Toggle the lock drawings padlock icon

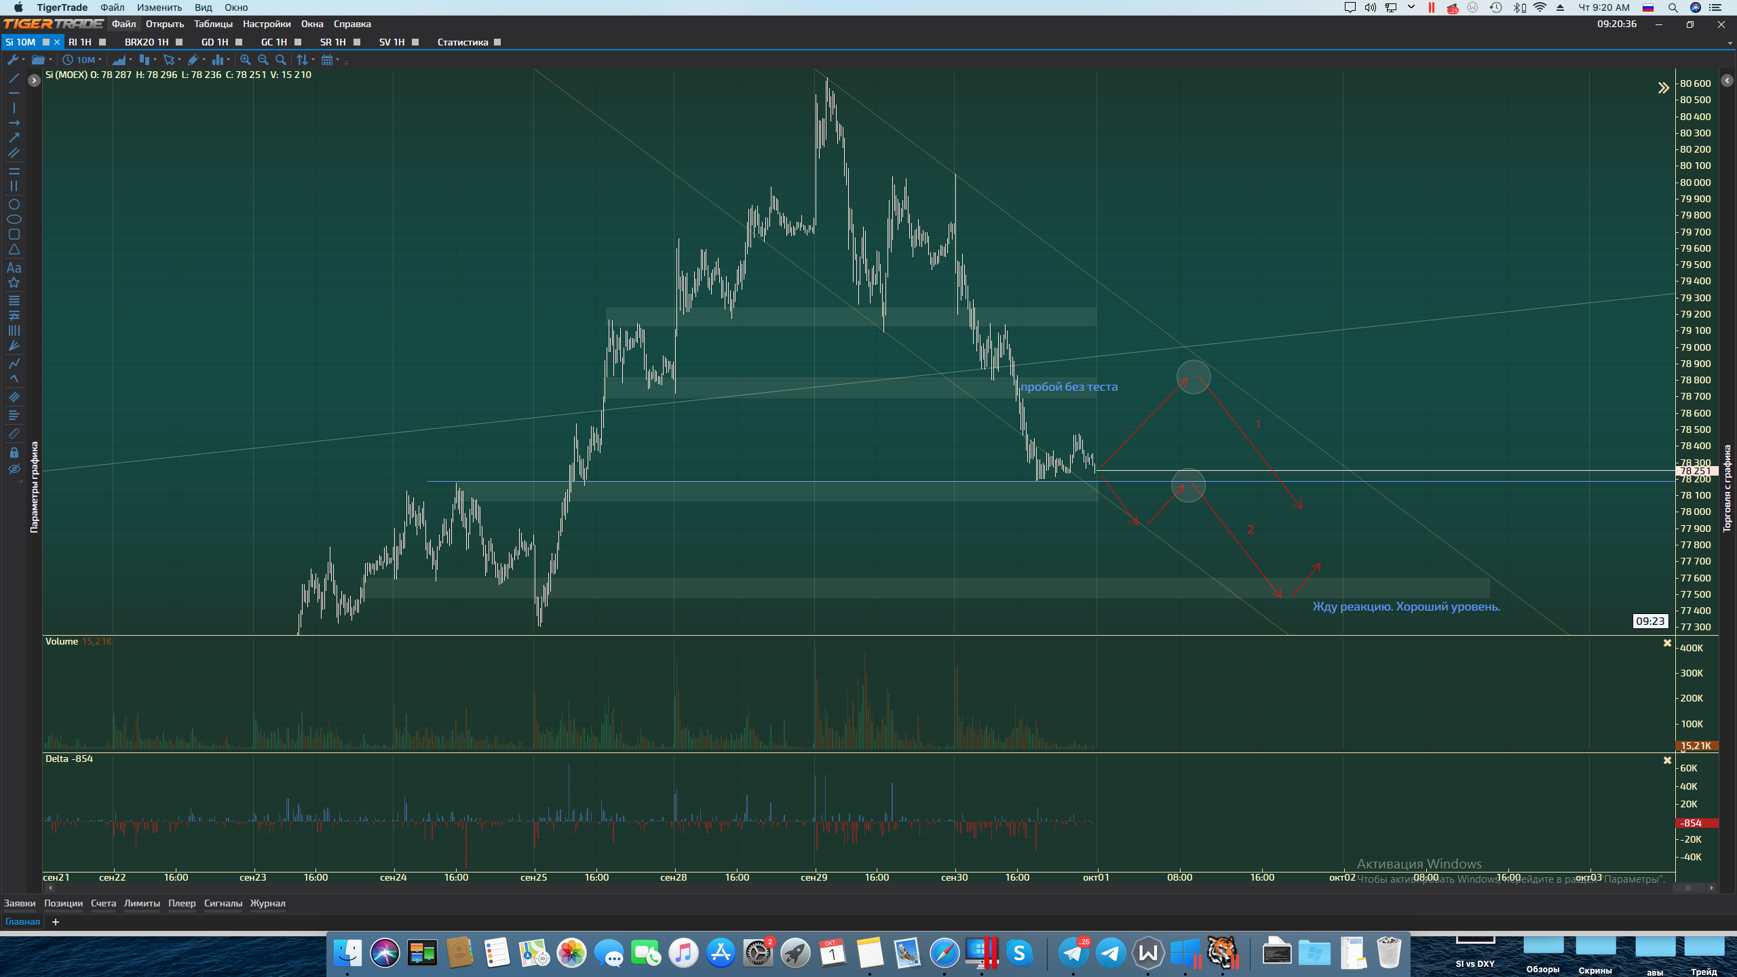[x=14, y=452]
